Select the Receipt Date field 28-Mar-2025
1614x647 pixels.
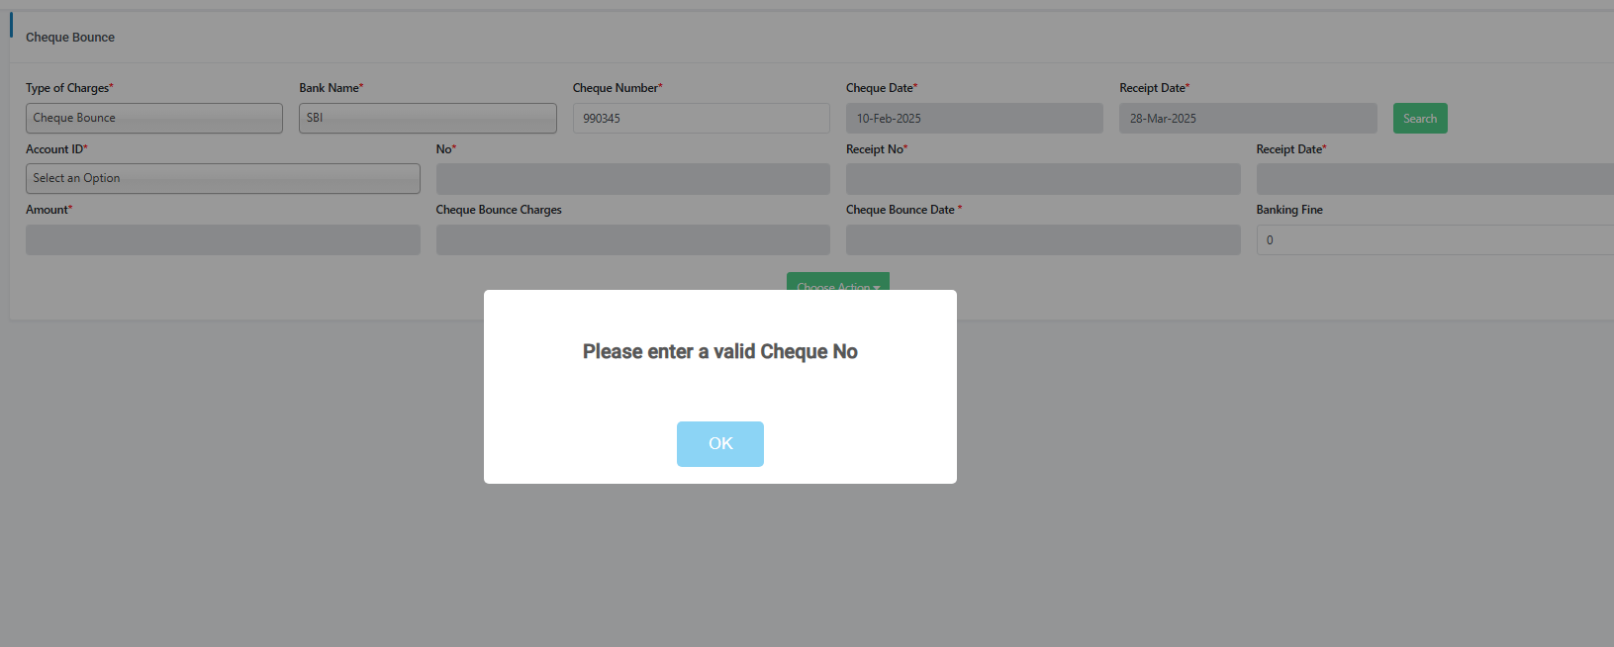tap(1248, 118)
